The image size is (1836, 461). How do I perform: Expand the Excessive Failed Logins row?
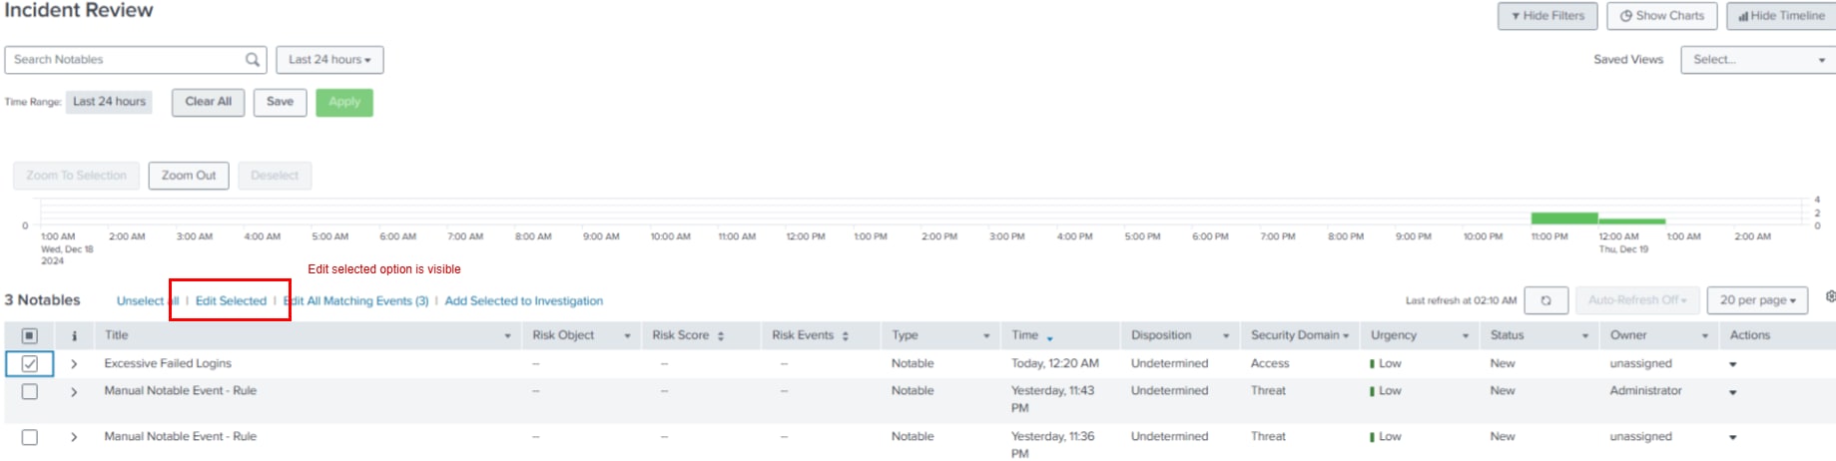point(74,365)
